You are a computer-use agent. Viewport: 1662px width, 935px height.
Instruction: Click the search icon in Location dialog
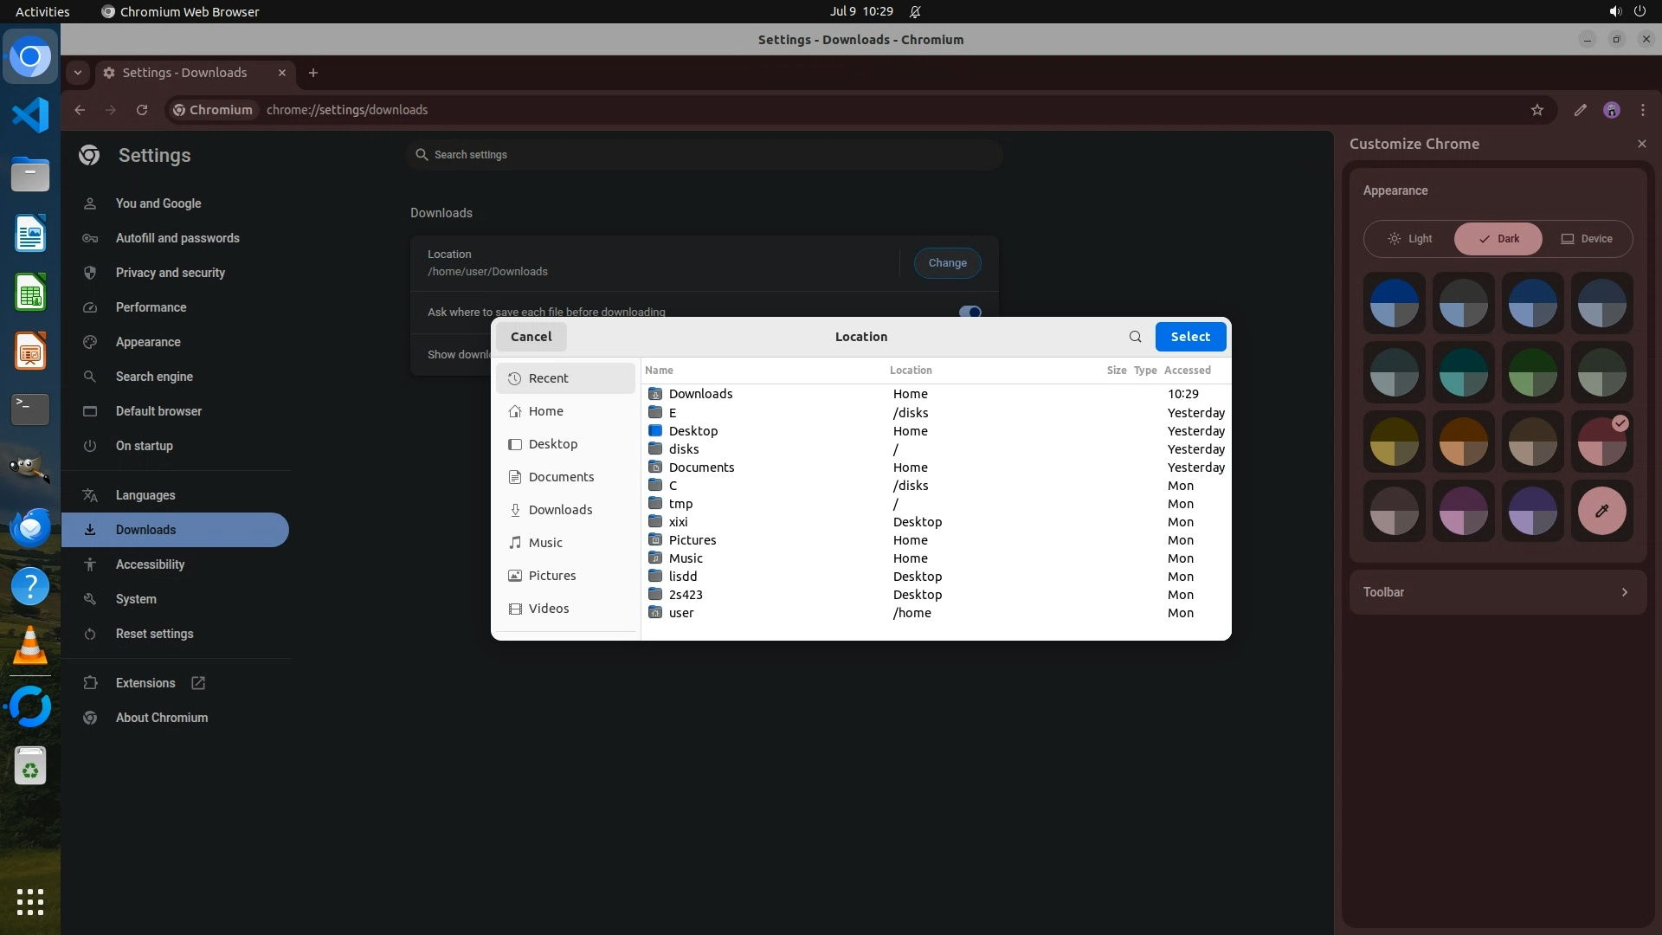point(1135,337)
